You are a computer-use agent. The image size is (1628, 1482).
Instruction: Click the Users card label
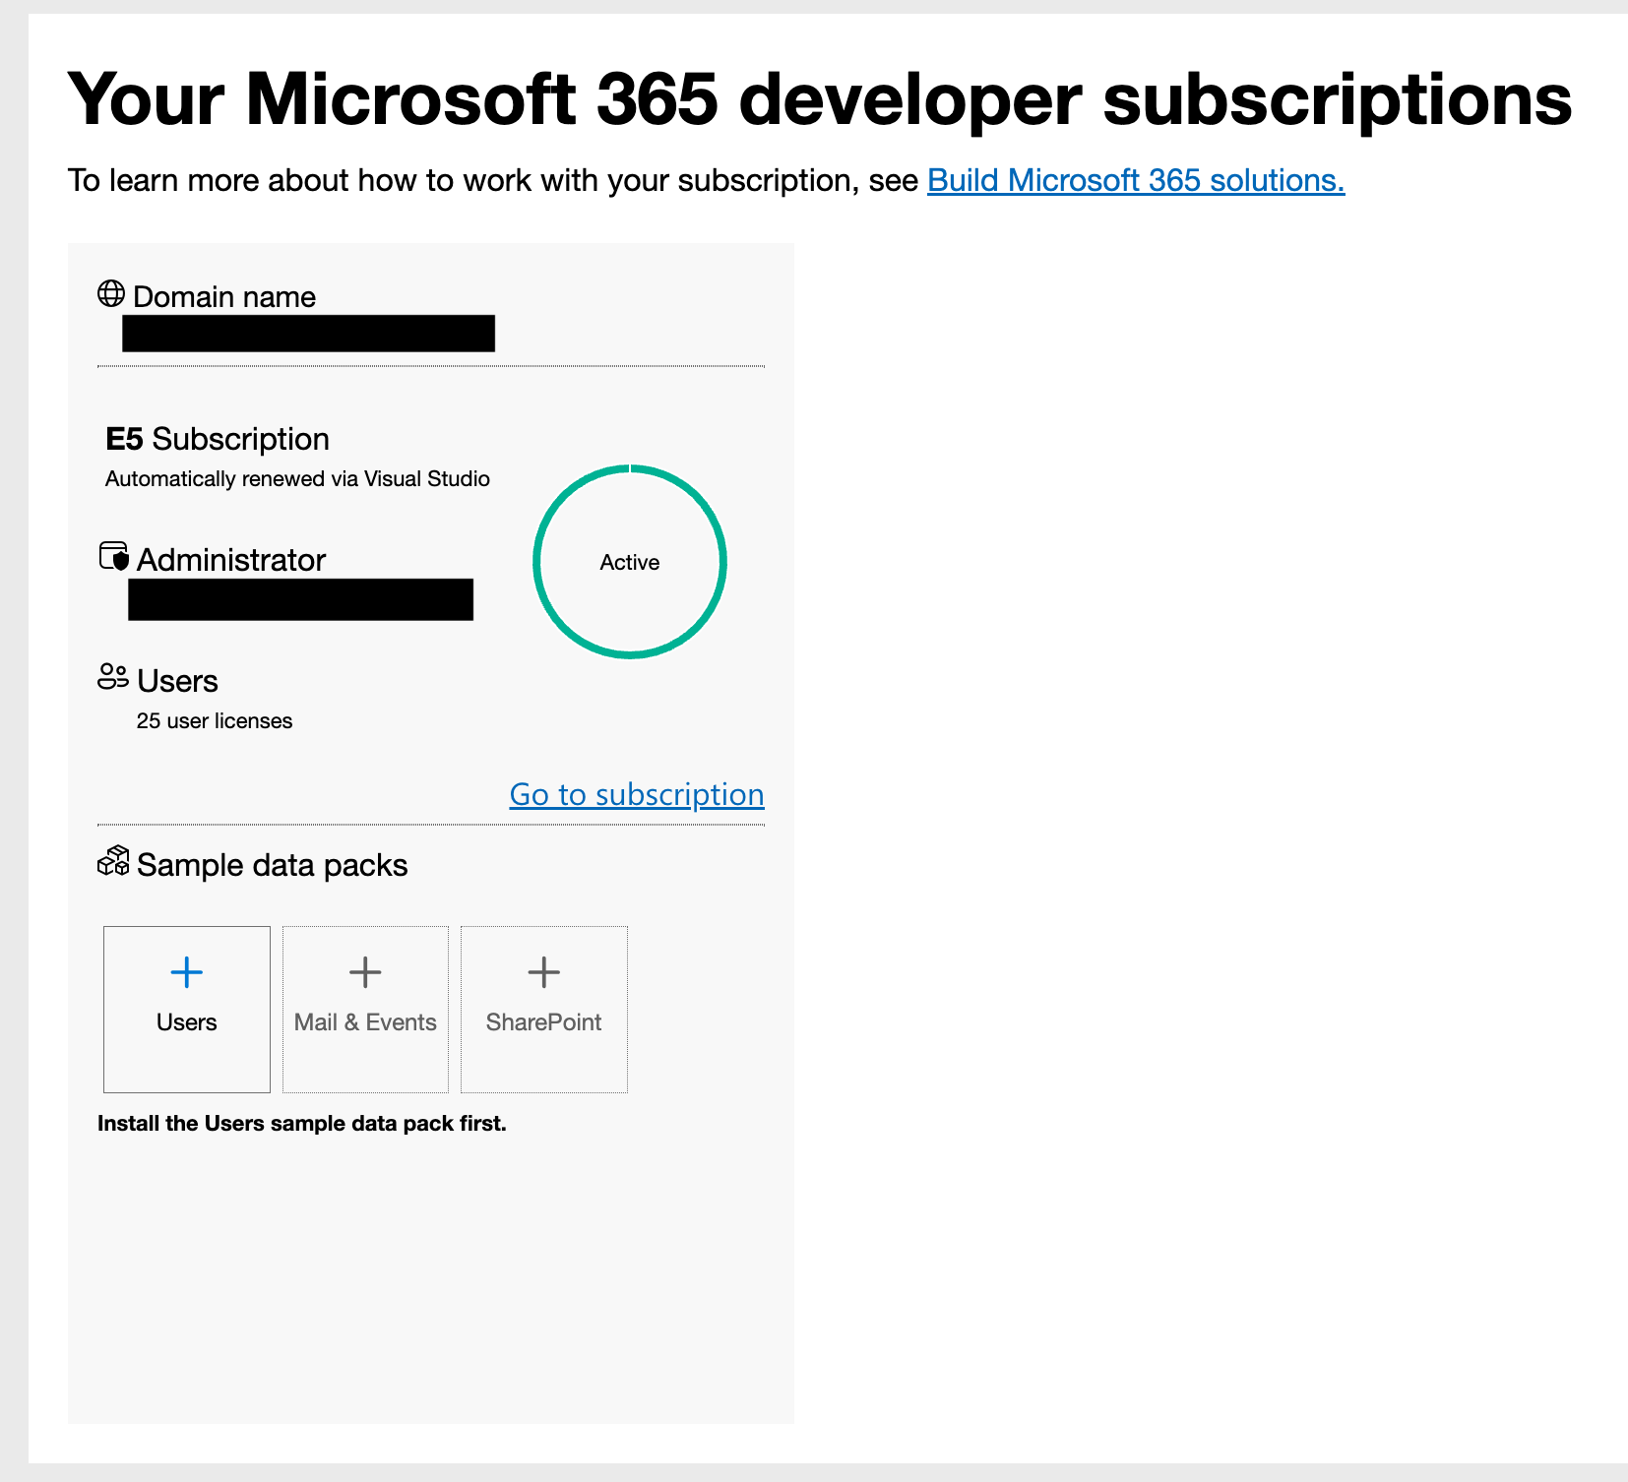[186, 1022]
